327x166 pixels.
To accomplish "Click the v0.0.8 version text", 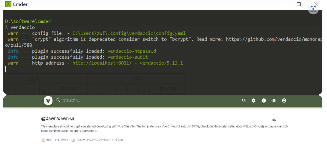I will 64,140.
